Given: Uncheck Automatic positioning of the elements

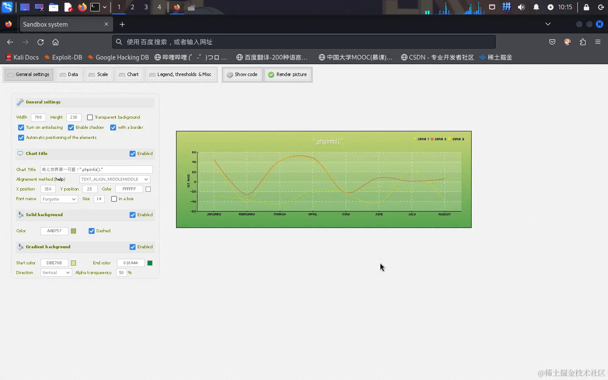Looking at the screenshot, I should pos(21,138).
